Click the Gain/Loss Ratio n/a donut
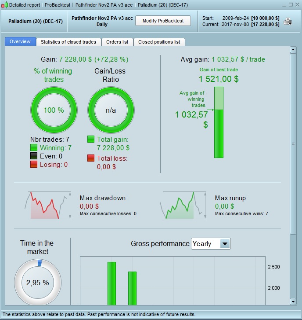This screenshot has height=320, width=302. [x=111, y=110]
